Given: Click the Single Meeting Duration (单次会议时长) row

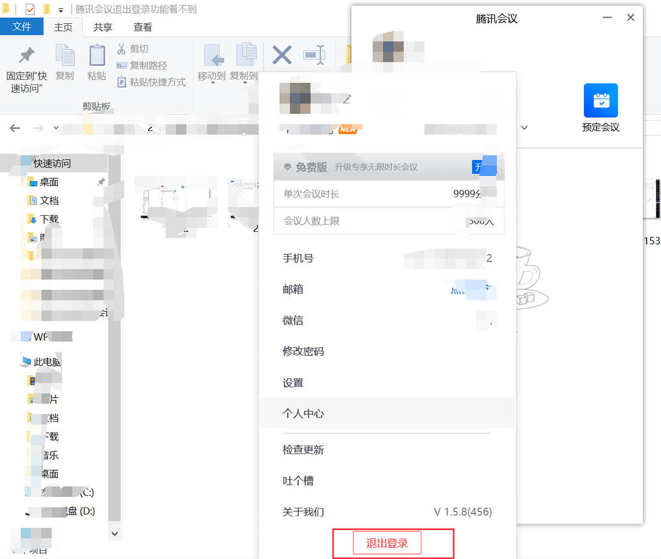Looking at the screenshot, I should click(x=389, y=194).
